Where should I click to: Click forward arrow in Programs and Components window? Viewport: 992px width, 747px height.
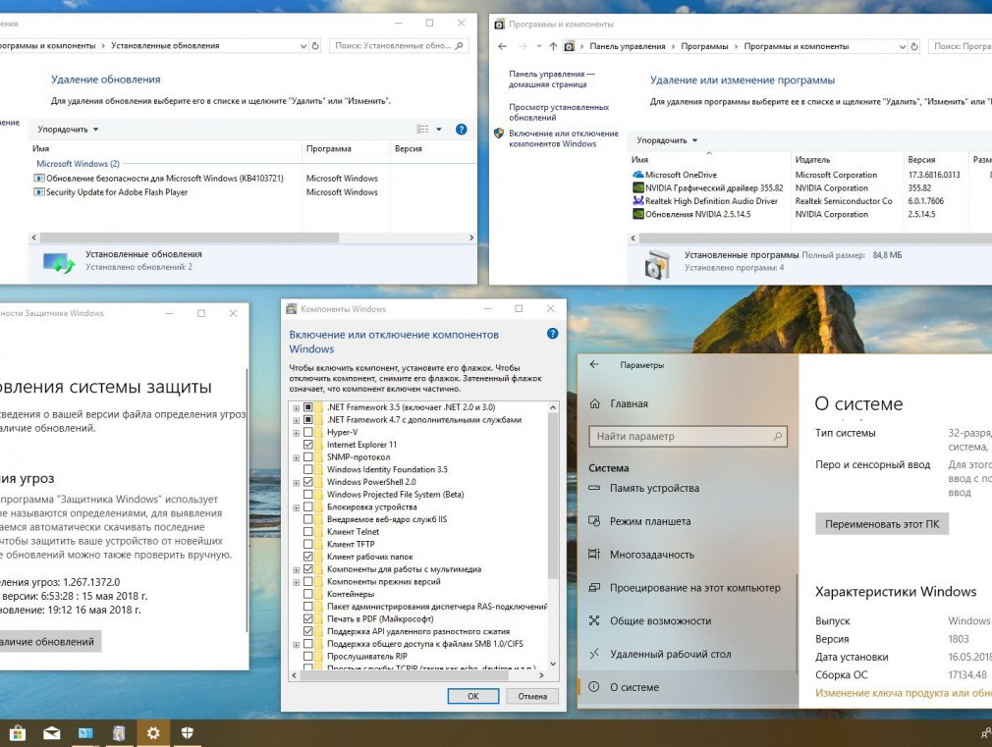523,46
